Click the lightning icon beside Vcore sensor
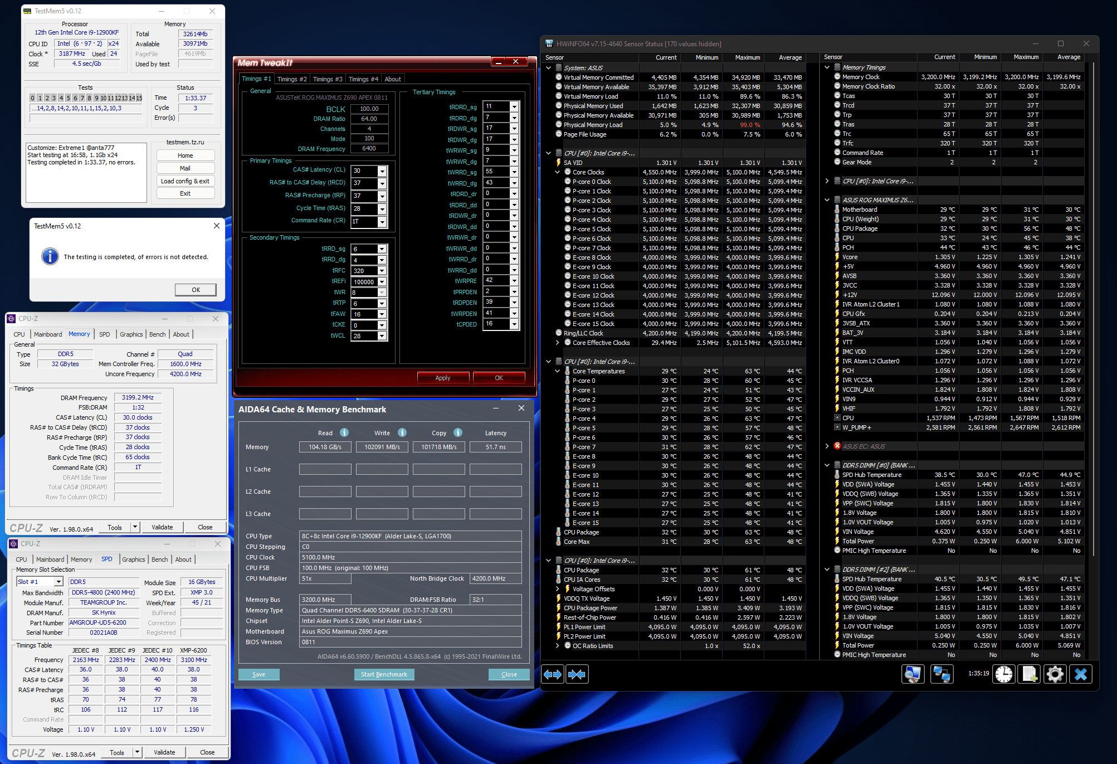1117x764 pixels. point(837,257)
